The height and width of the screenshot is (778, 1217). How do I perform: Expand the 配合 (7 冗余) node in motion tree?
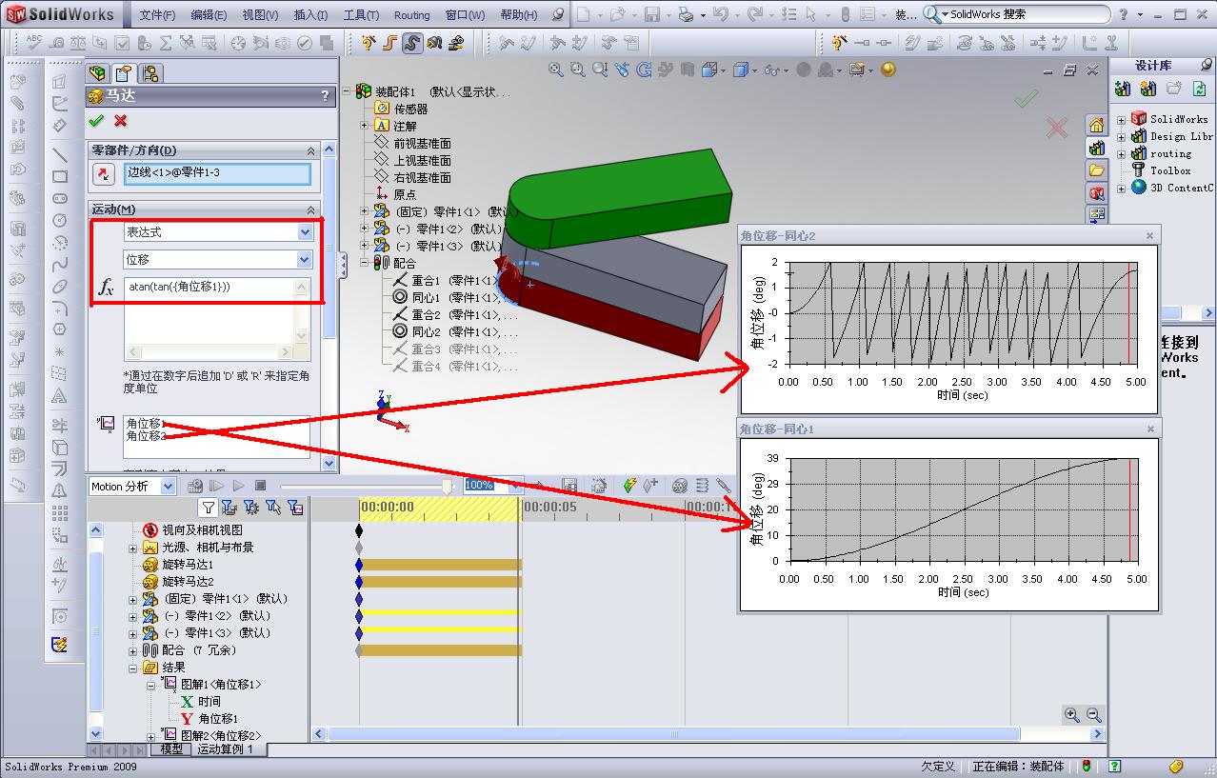[x=133, y=650]
